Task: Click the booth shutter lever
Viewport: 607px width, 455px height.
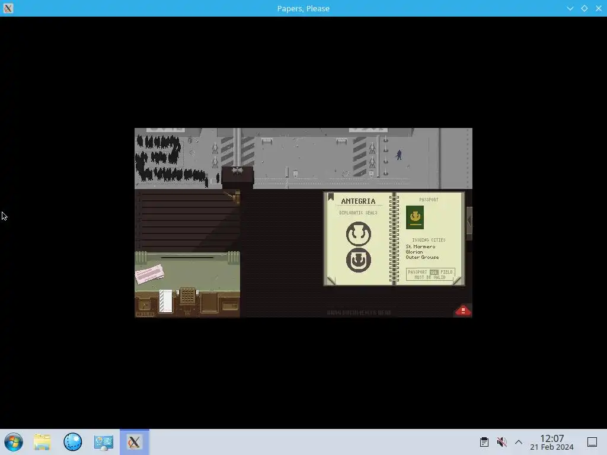Action: click(x=234, y=197)
